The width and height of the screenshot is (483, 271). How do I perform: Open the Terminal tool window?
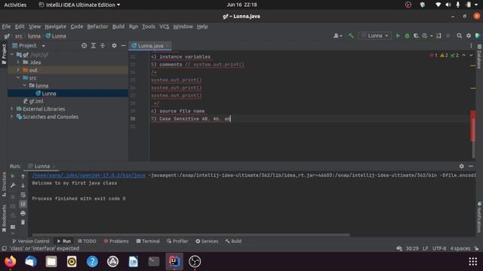tap(148, 241)
